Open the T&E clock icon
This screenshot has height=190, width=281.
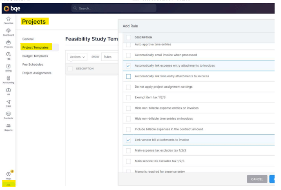tap(9, 54)
